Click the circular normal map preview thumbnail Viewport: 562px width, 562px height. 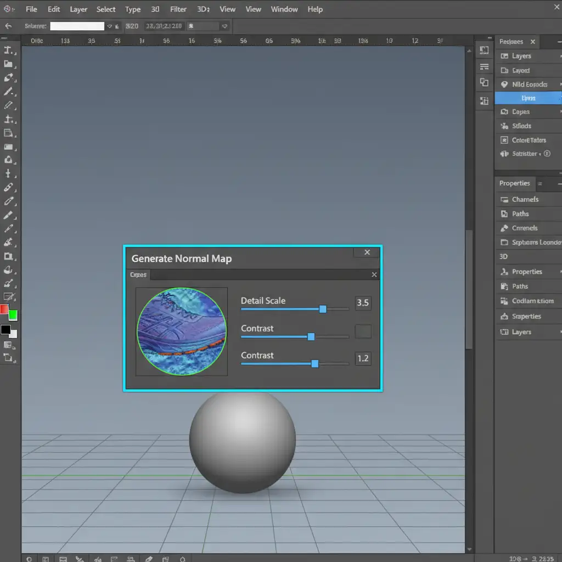pyautogui.click(x=181, y=331)
